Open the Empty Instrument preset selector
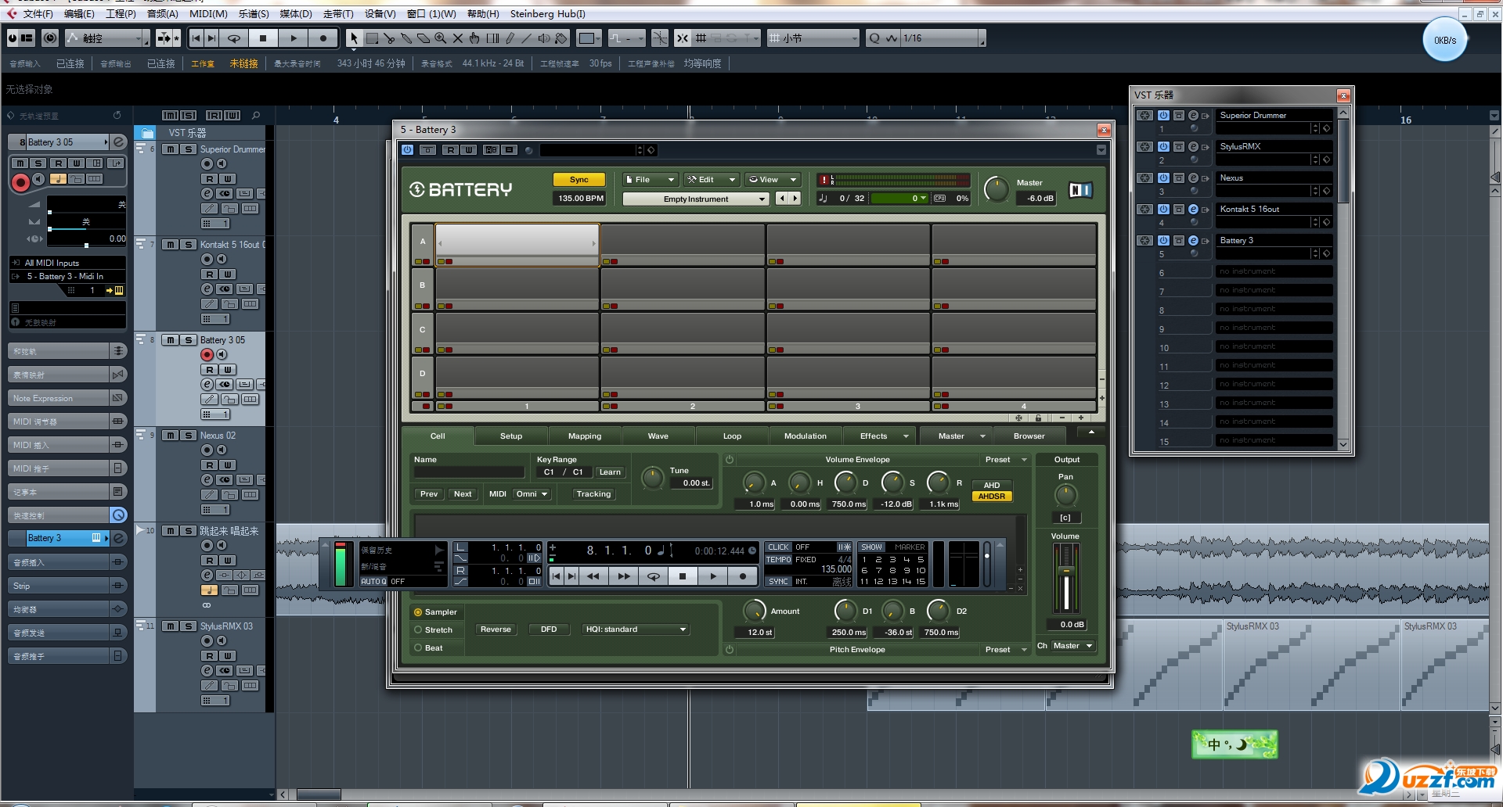1503x807 pixels. [x=694, y=198]
